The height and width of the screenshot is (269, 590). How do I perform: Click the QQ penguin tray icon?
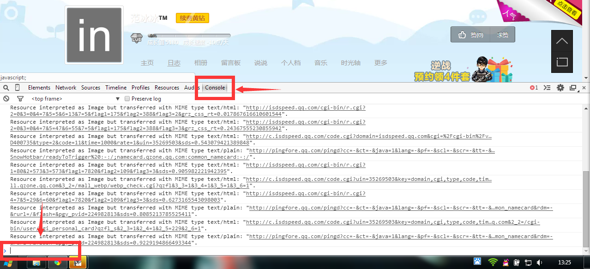506,262
